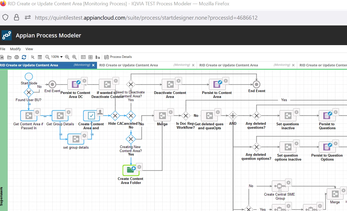The image size is (347, 211).
Task: Toggle the dotted grid display icon
Action: 83,57
